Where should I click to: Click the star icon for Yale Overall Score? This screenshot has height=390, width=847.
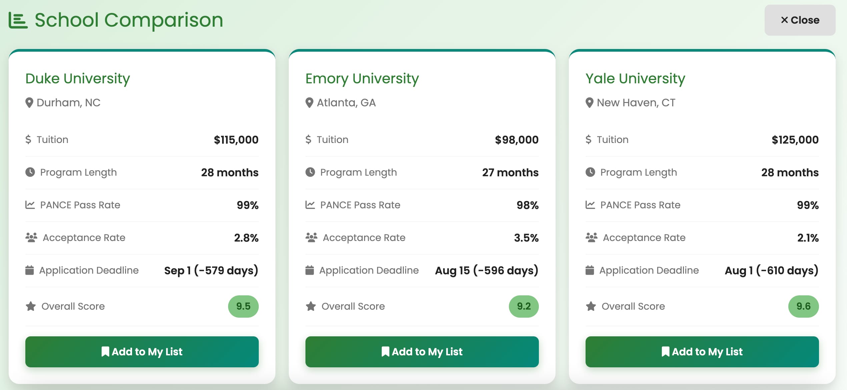pos(591,306)
